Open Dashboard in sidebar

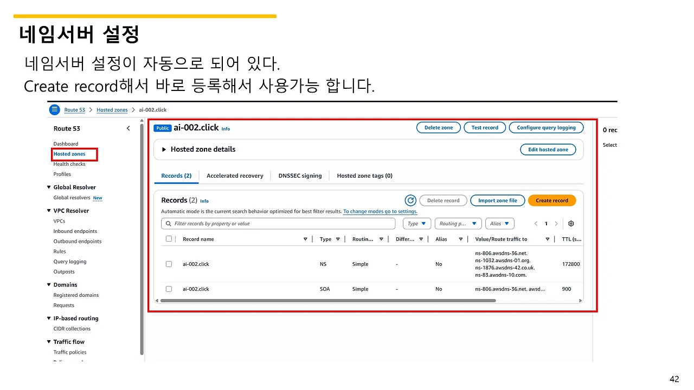(x=66, y=144)
